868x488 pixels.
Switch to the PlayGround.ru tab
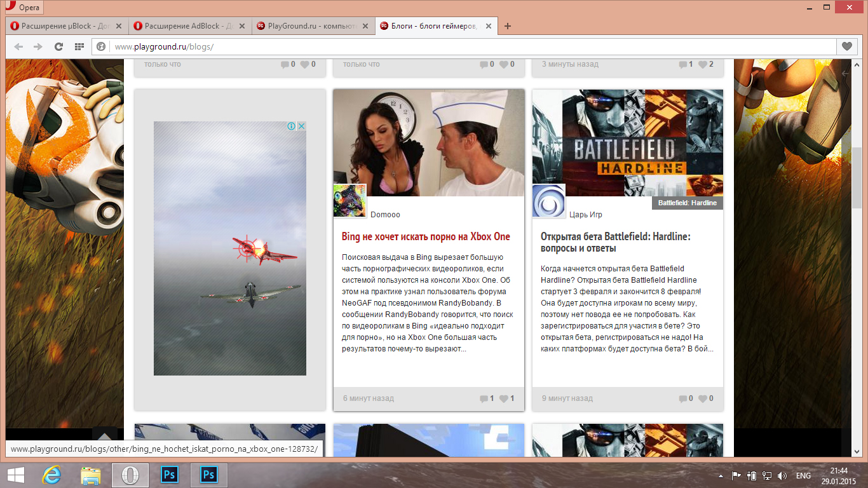point(305,26)
